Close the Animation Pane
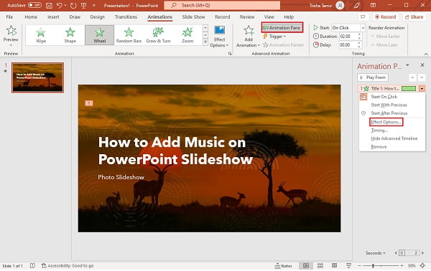The width and height of the screenshot is (431, 271). click(x=422, y=65)
